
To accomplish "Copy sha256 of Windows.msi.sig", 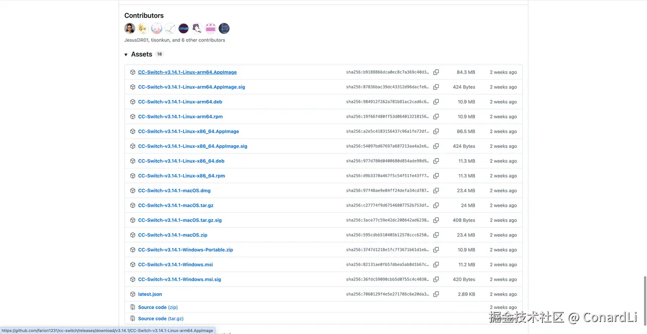I will [x=436, y=280].
